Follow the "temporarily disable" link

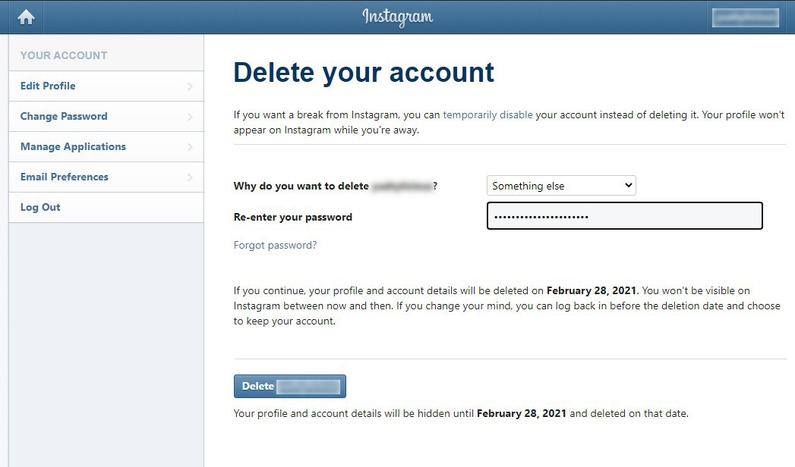[x=487, y=115]
